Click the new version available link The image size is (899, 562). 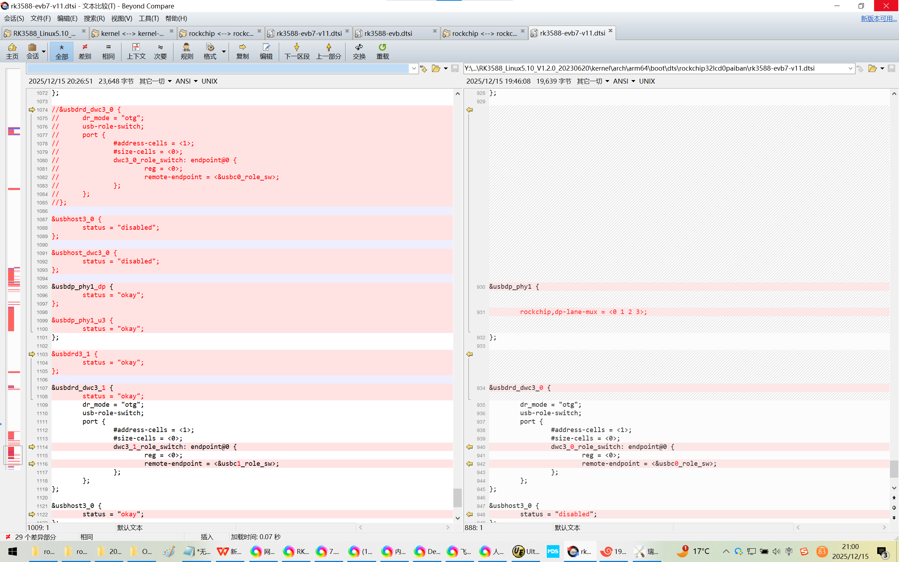tap(878, 18)
